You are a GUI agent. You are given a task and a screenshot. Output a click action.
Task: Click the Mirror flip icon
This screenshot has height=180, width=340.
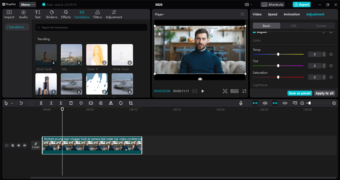point(111,103)
